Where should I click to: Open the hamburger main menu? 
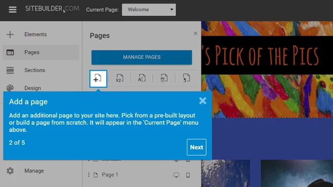[x=12, y=10]
